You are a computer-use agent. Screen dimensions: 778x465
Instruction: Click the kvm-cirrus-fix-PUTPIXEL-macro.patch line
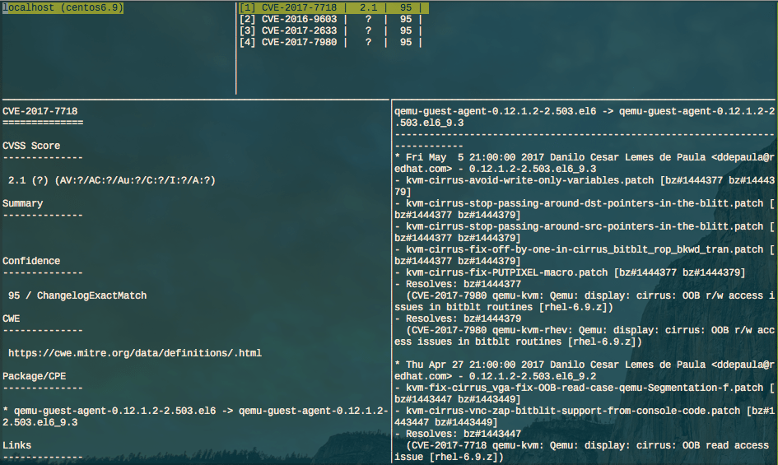(570, 272)
